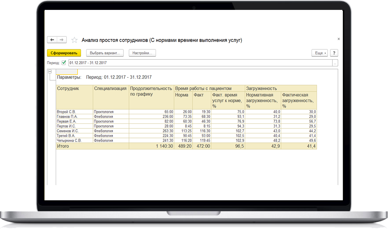Click the Сформировать button
388x237 pixels.
coord(64,53)
